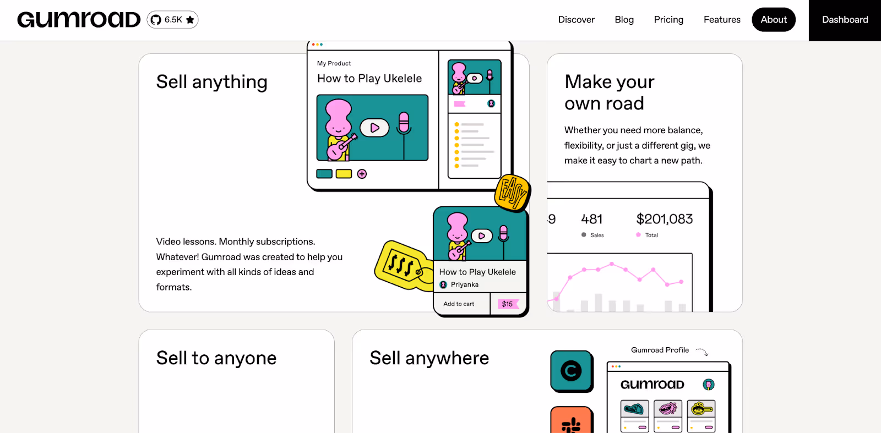Click 'How to Play Ukelele' card title
The width and height of the screenshot is (881, 433).
click(x=477, y=272)
